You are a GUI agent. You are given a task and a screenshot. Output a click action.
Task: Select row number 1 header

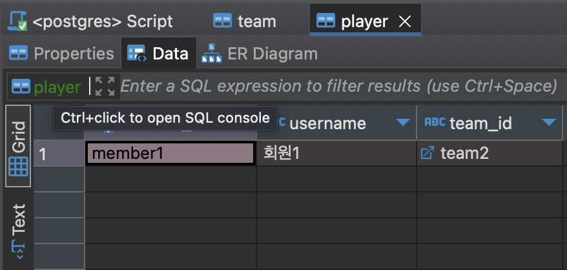coord(59,154)
